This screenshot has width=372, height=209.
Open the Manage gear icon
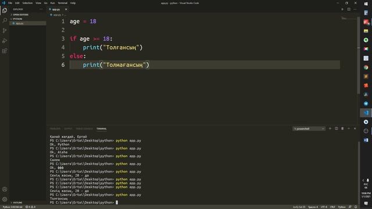tap(5, 199)
